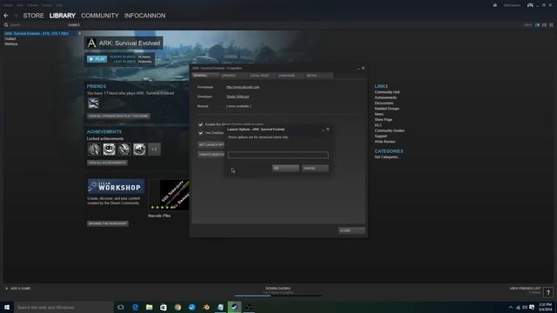Open the Windows Start menu

[x=7, y=307]
